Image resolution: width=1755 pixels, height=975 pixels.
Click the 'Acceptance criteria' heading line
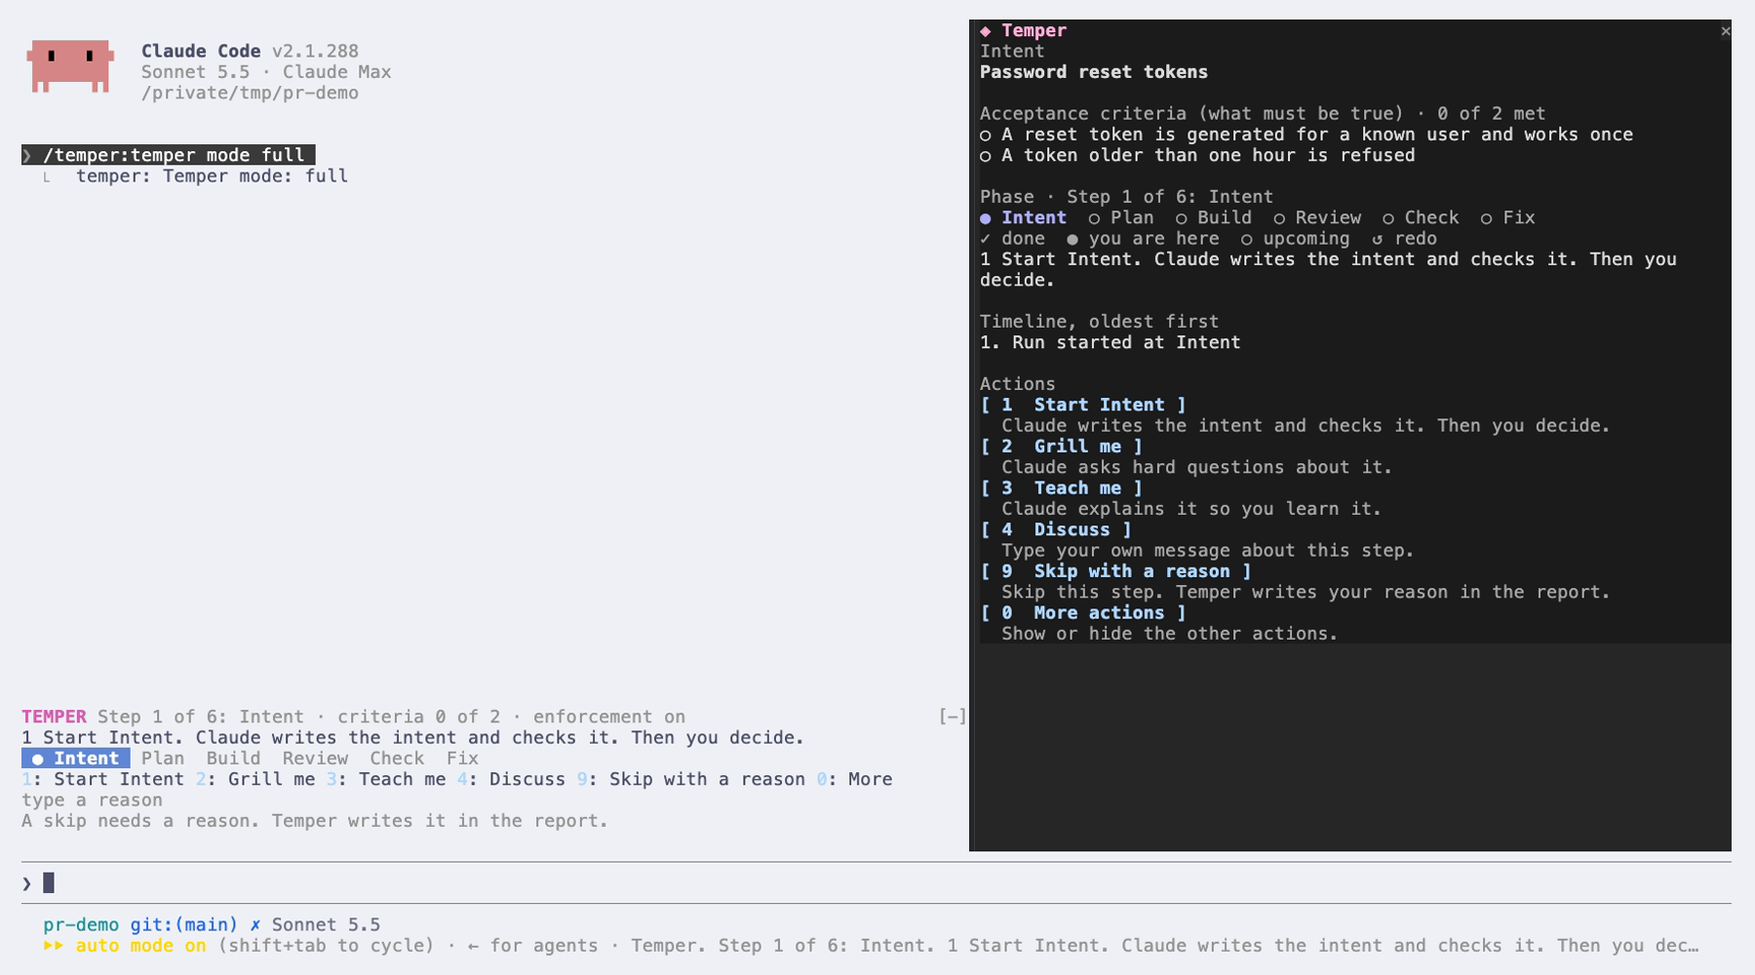click(1263, 114)
